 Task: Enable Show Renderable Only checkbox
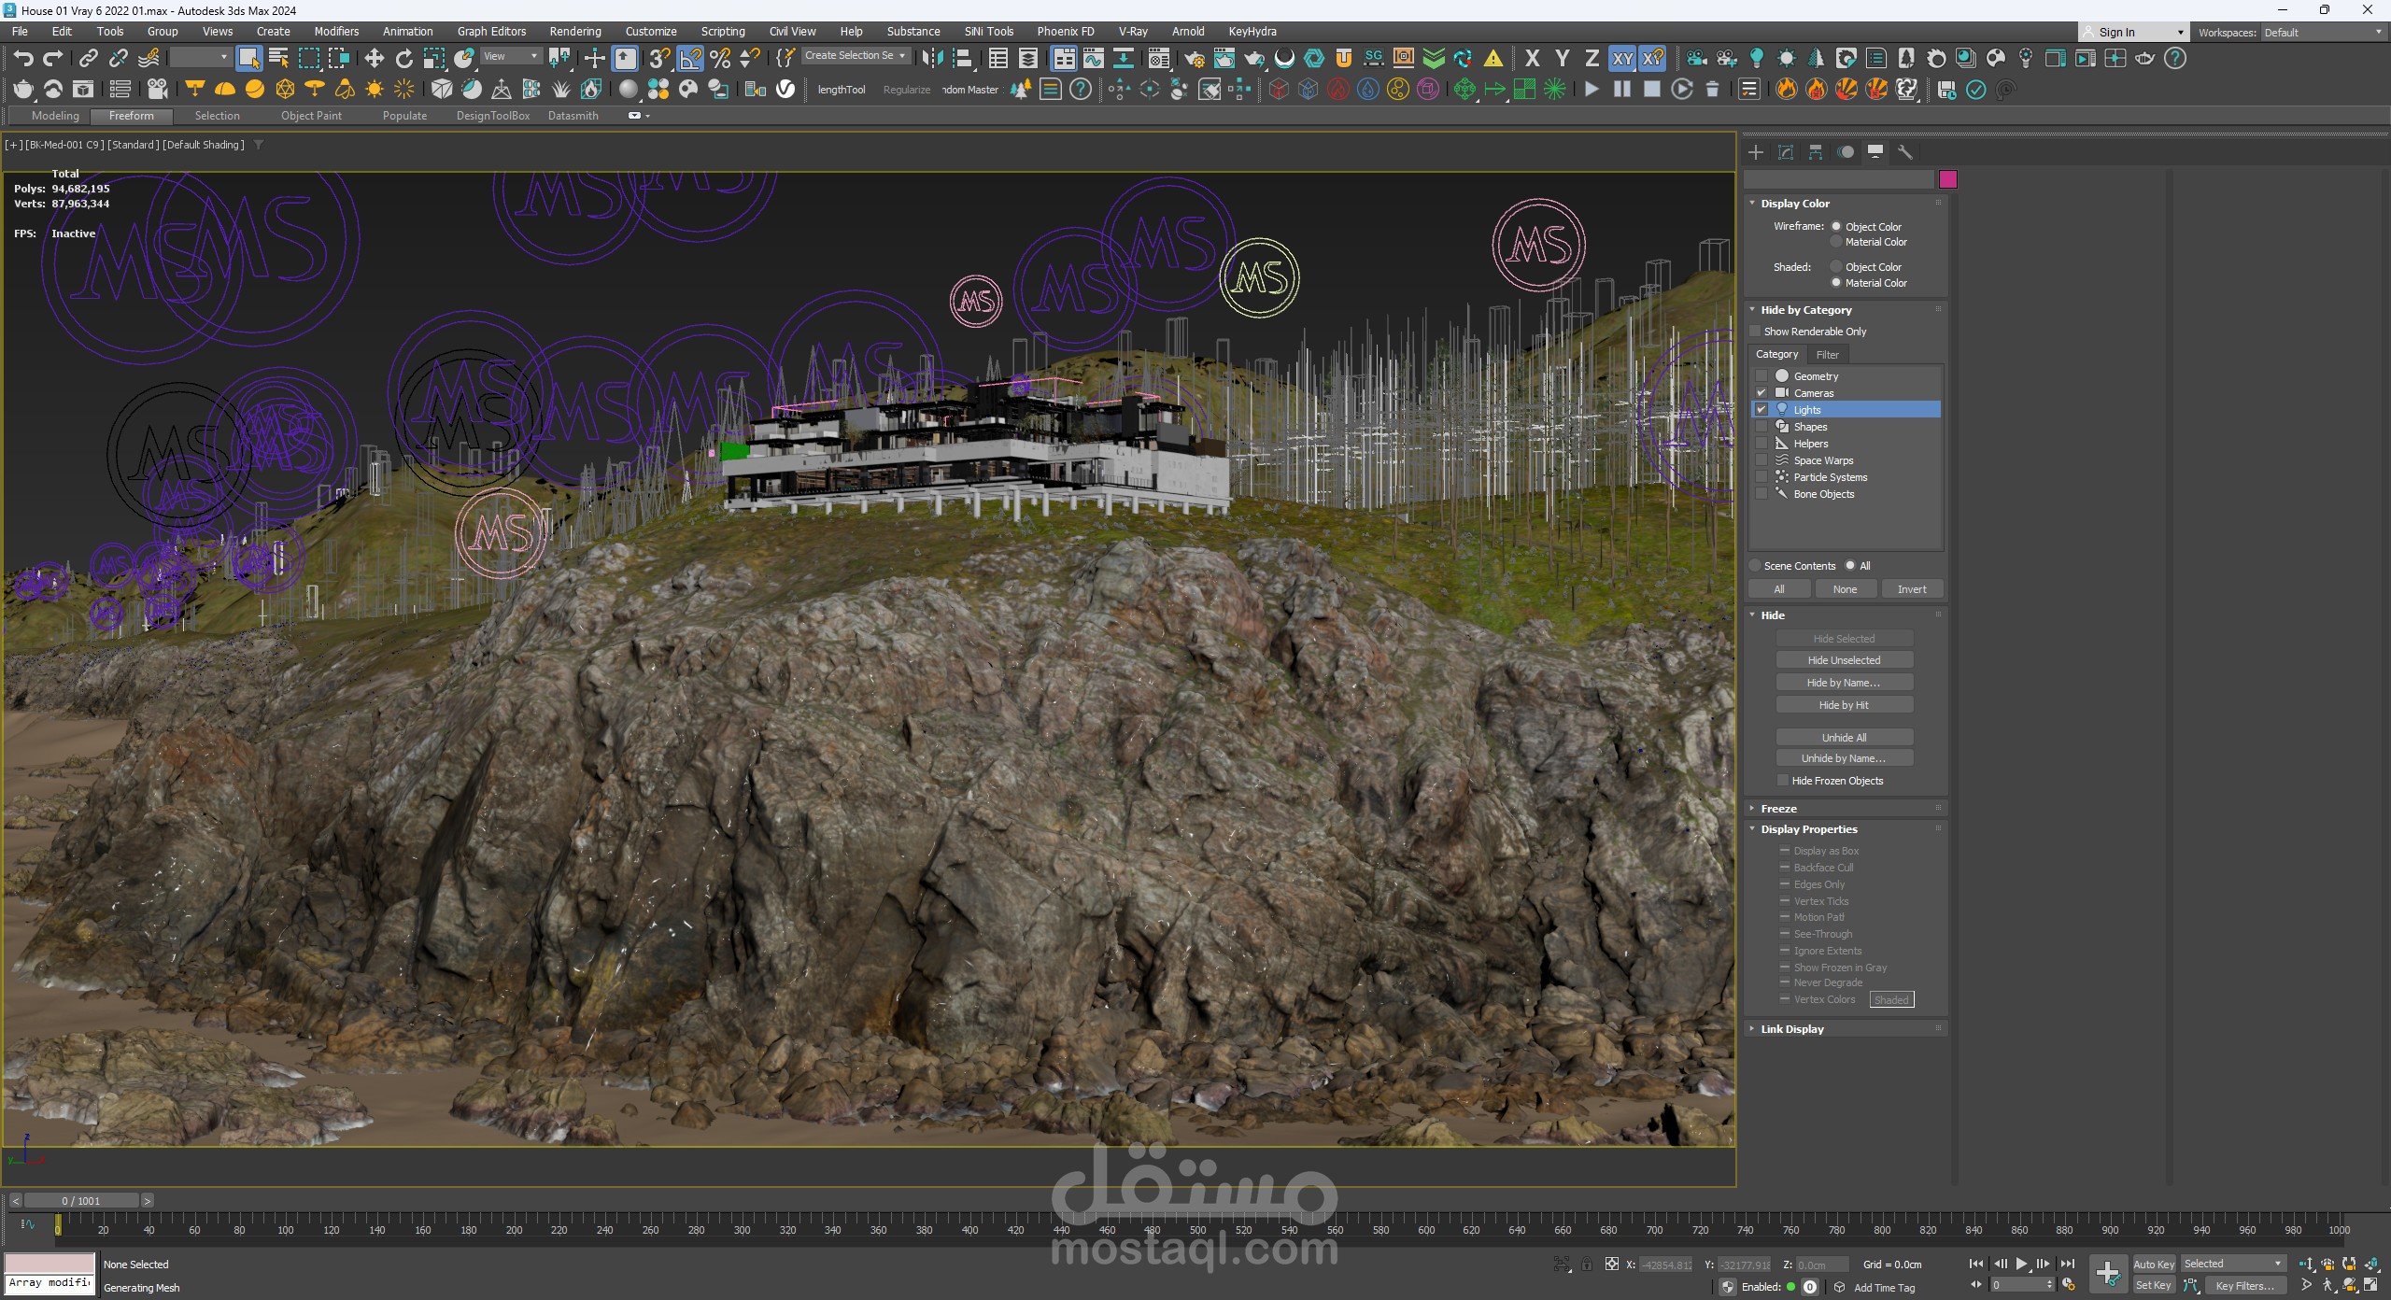[1755, 332]
